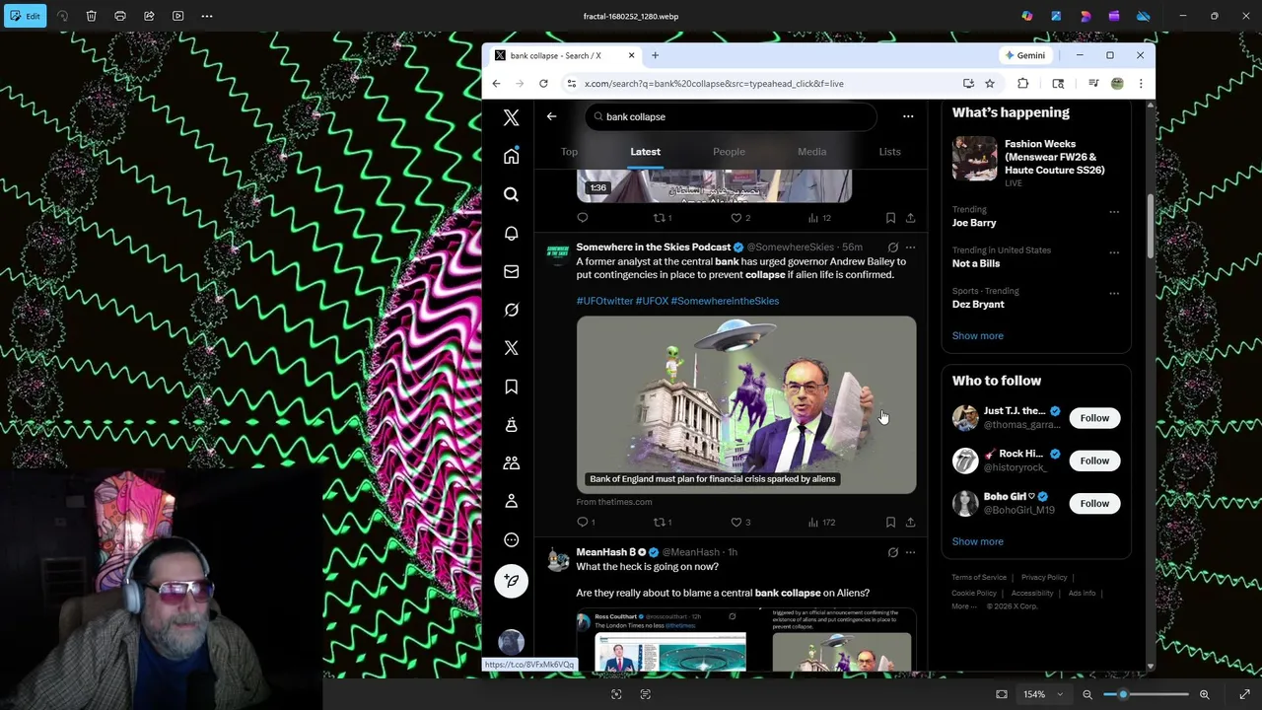The width and height of the screenshot is (1262, 710).
Task: Switch to the People search tab
Action: pyautogui.click(x=729, y=152)
